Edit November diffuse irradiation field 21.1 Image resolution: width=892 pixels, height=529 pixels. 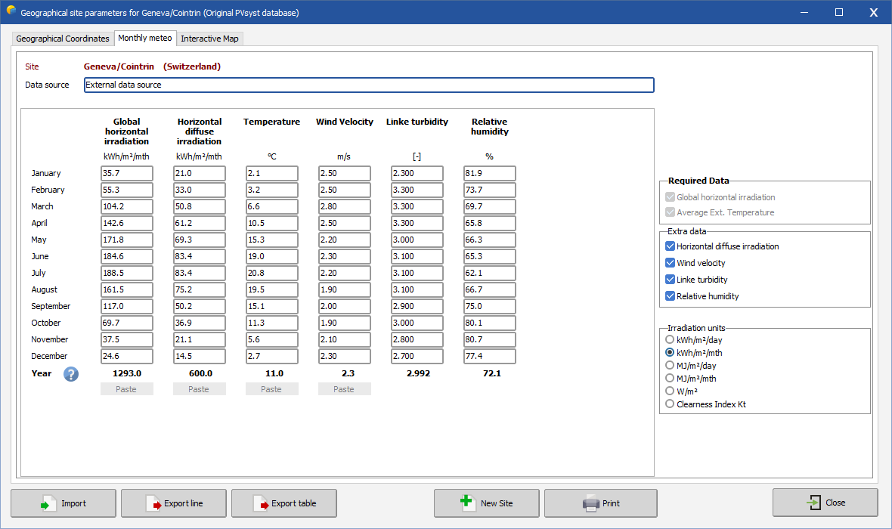(x=199, y=339)
